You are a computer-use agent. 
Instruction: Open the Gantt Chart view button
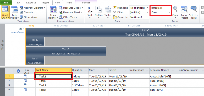[x=5, y=12]
